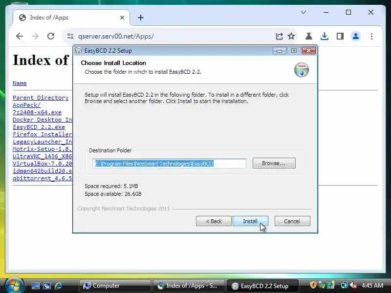Share this page icon
Screen dimensions: 391x293
279,36
